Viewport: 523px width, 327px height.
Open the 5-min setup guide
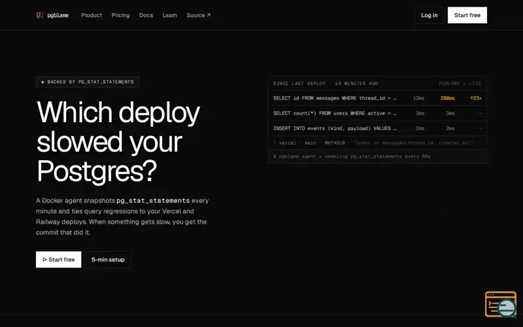pyautogui.click(x=108, y=259)
